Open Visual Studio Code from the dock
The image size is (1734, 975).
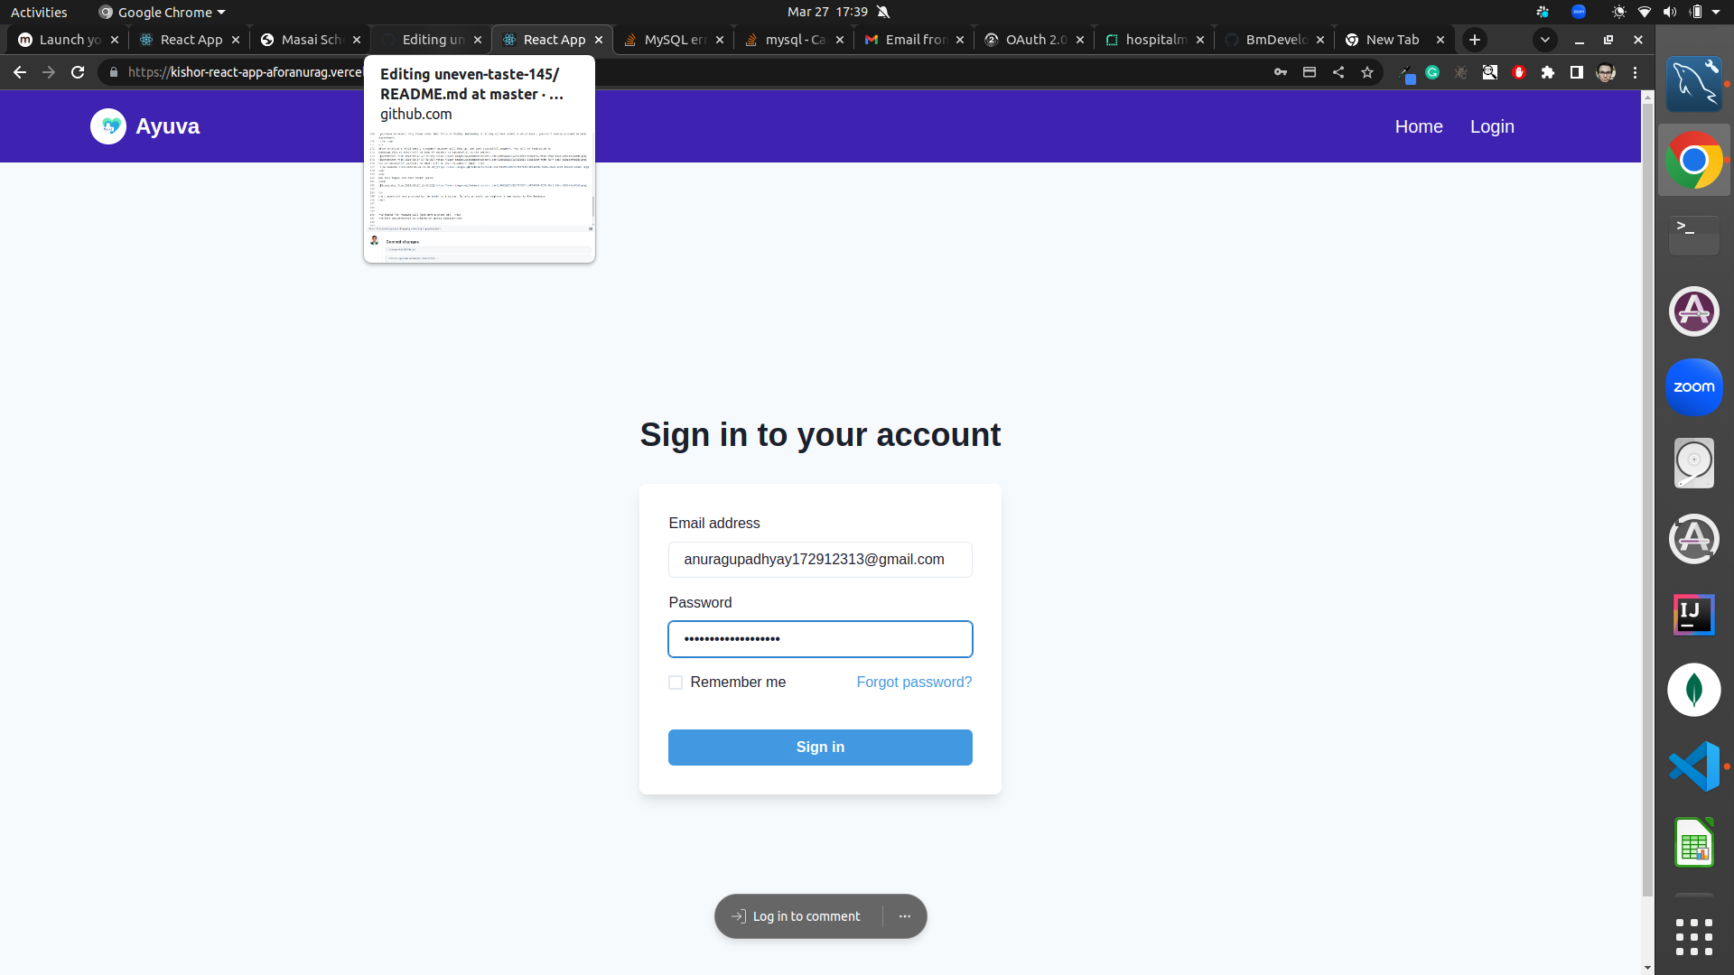1694,766
